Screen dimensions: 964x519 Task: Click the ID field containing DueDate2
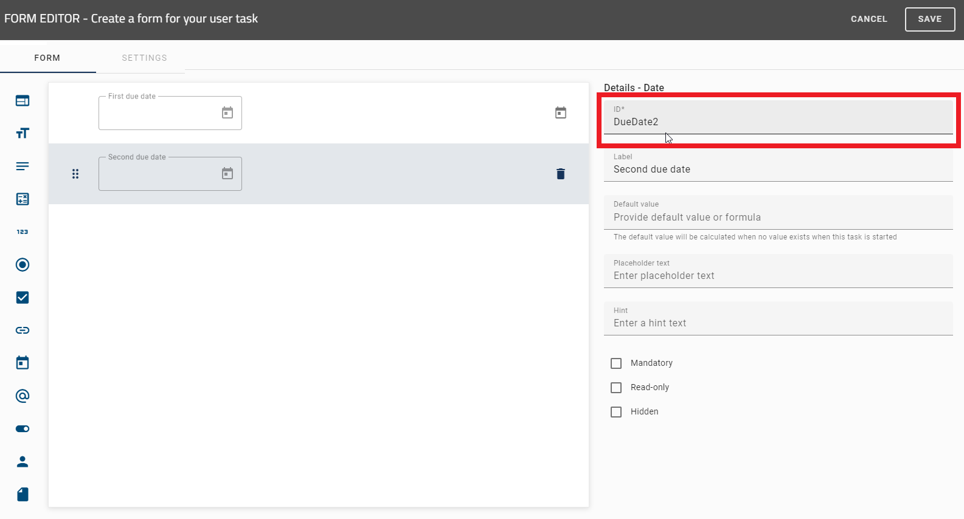pos(778,117)
